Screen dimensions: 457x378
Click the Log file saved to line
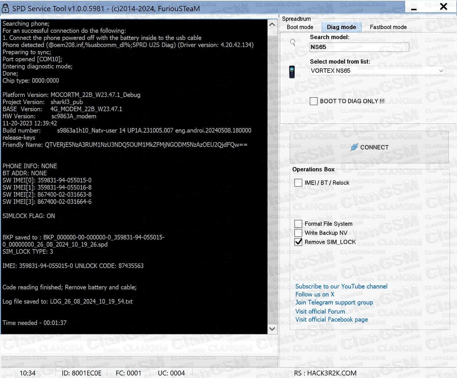click(x=68, y=301)
